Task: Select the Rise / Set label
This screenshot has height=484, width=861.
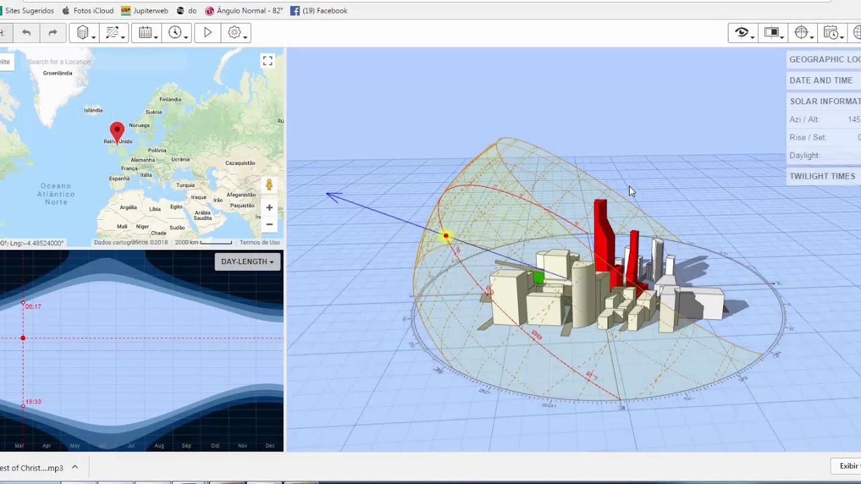Action: pyautogui.click(x=808, y=137)
